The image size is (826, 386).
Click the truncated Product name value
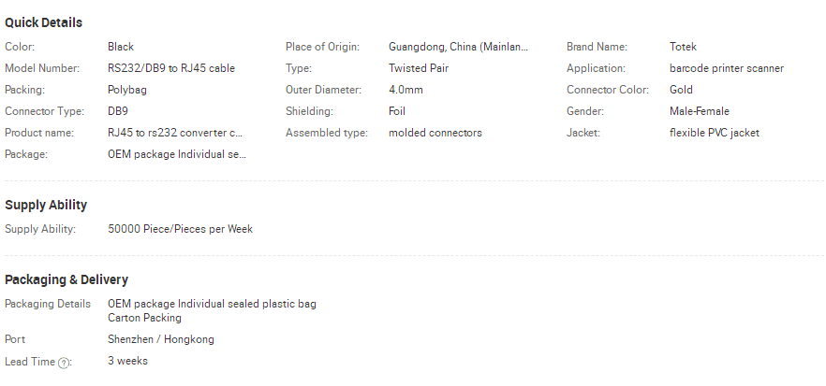tap(175, 133)
